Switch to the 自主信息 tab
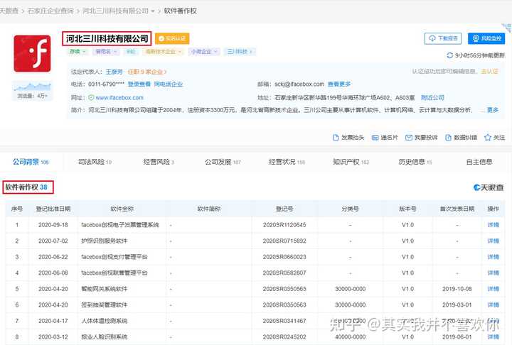The image size is (512, 345). click(x=479, y=162)
